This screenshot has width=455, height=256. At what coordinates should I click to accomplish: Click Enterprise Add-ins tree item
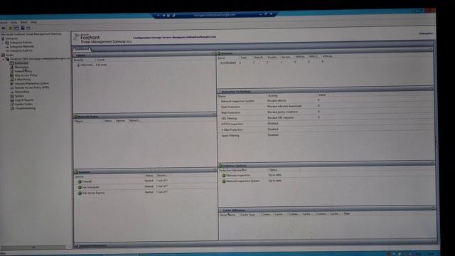21,50
